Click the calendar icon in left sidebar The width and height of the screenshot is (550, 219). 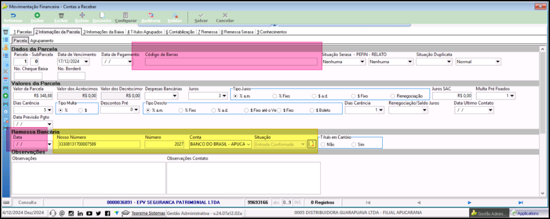click(x=6, y=80)
